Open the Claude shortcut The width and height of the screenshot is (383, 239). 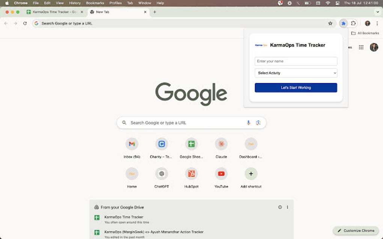coord(221,144)
